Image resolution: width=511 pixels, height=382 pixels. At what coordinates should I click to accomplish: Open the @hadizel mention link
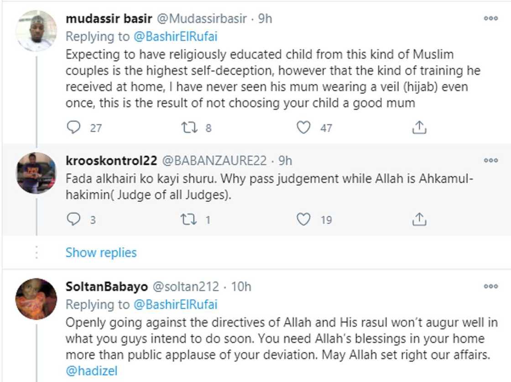91,371
